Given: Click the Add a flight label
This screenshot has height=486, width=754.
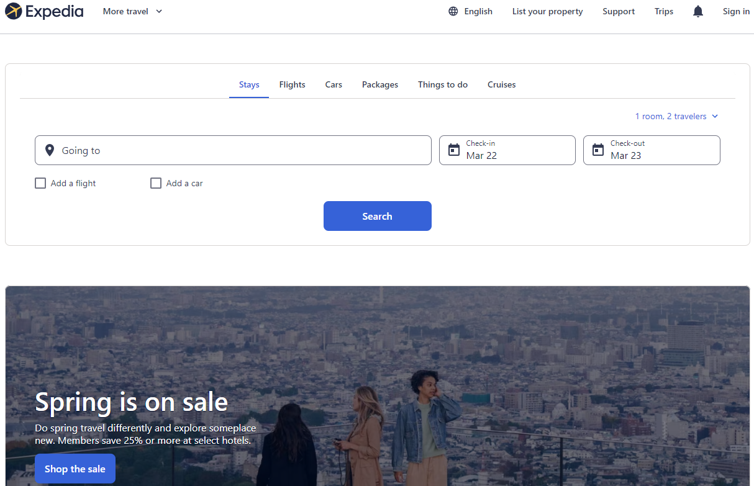Looking at the screenshot, I should tap(73, 183).
